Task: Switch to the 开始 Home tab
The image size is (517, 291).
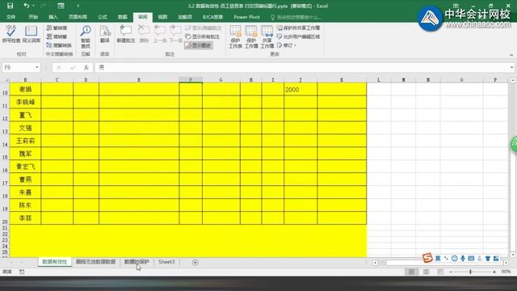Action: 33,17
